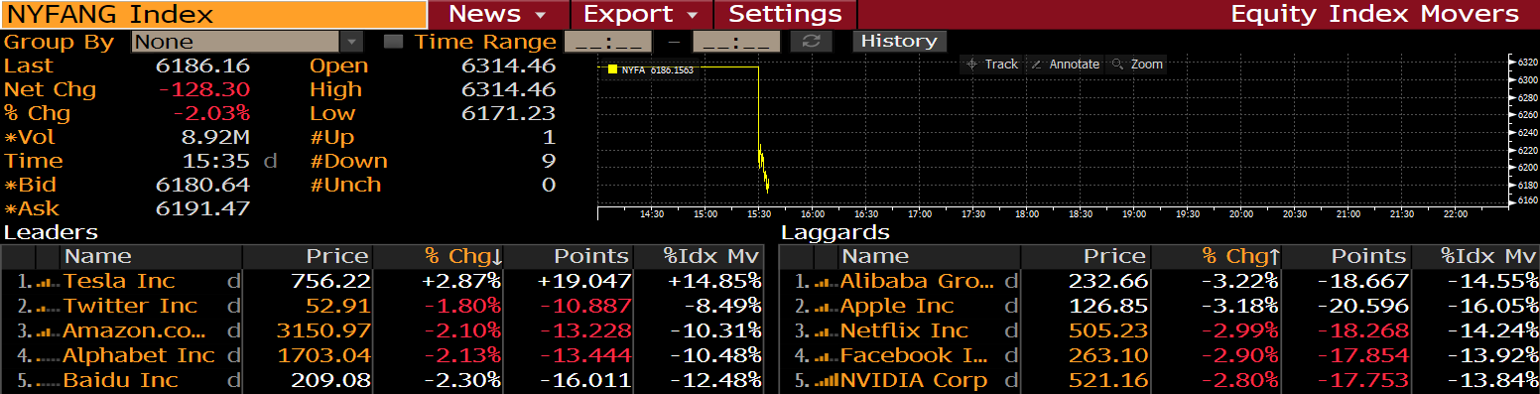The width and height of the screenshot is (1540, 394).
Task: Click the NYFANG Index ticker field
Action: [x=213, y=14]
